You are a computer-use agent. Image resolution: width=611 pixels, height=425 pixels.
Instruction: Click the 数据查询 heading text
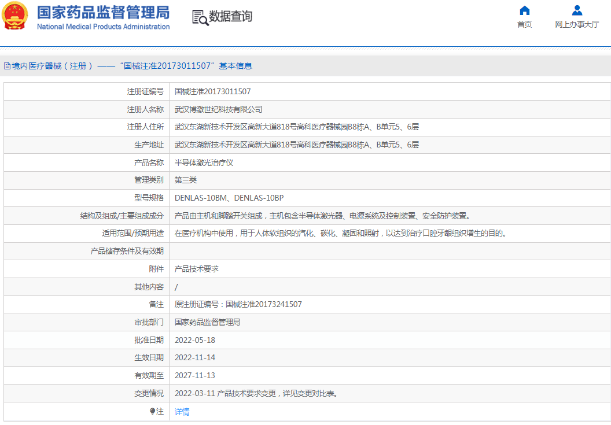pyautogui.click(x=231, y=16)
